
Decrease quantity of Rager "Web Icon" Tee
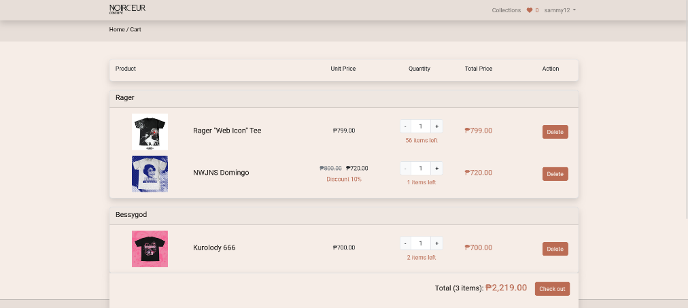pyautogui.click(x=405, y=126)
